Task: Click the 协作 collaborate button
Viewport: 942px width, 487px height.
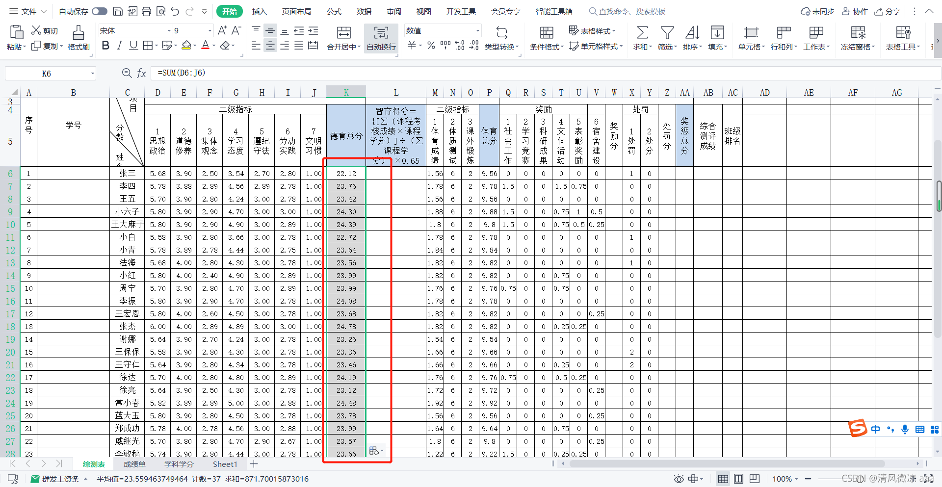Action: 855,11
